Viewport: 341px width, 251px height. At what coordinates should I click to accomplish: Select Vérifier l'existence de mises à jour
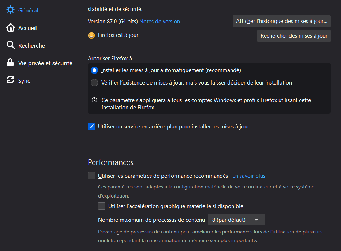pos(94,83)
